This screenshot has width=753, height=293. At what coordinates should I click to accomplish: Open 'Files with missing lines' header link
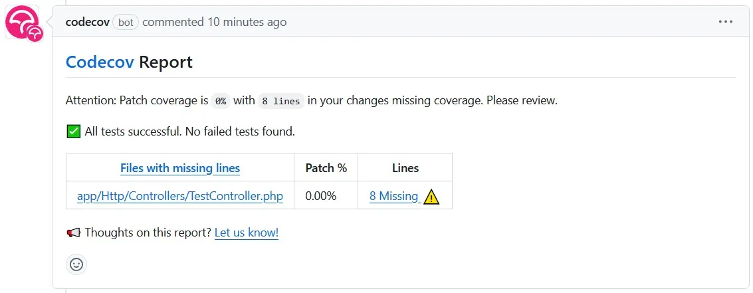coord(180,168)
